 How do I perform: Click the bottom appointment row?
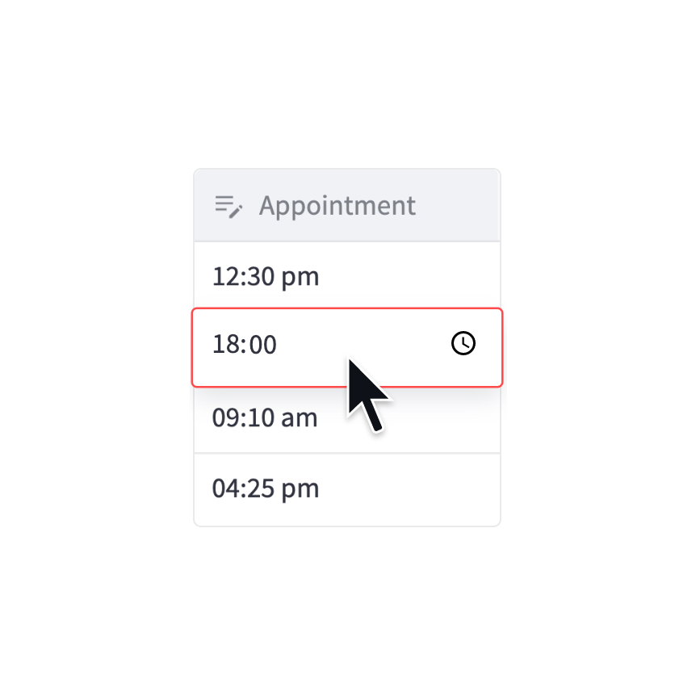point(266,488)
